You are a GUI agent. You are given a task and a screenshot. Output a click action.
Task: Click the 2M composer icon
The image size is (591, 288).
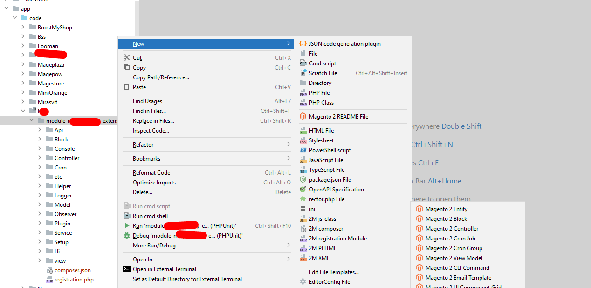(303, 228)
